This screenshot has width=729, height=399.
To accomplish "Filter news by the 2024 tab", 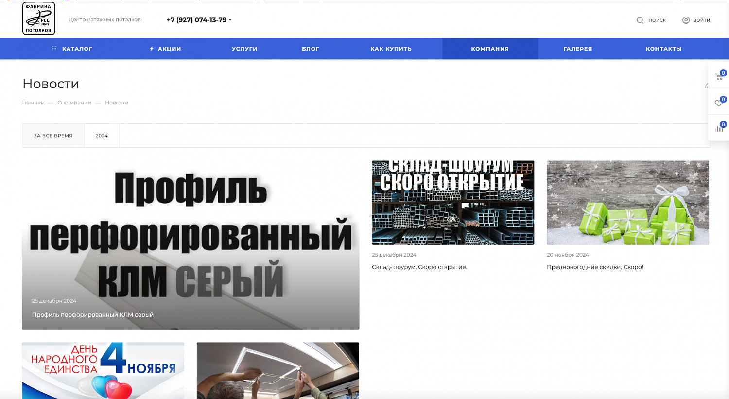I will tap(102, 136).
